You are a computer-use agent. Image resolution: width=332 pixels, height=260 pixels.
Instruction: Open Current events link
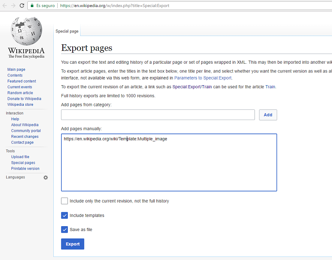click(20, 87)
